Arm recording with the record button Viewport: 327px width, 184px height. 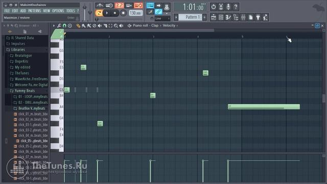(123, 13)
